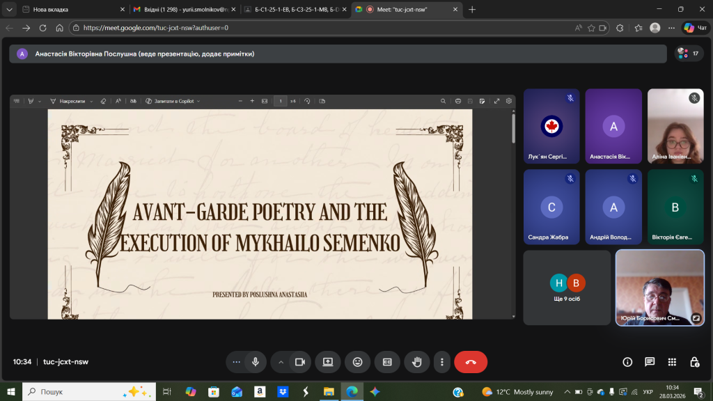Toggle closed captions
713x401 pixels.
point(387,362)
